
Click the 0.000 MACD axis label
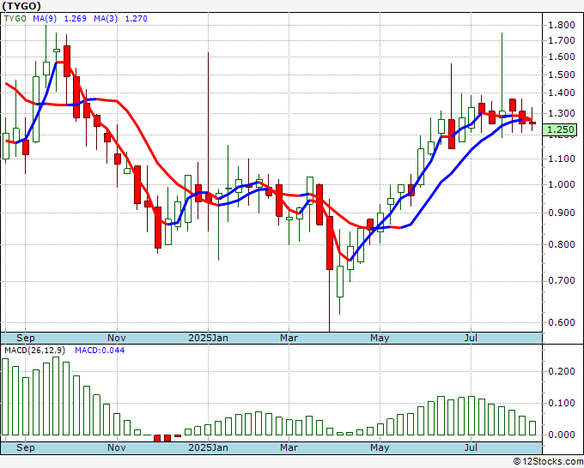coord(562,435)
